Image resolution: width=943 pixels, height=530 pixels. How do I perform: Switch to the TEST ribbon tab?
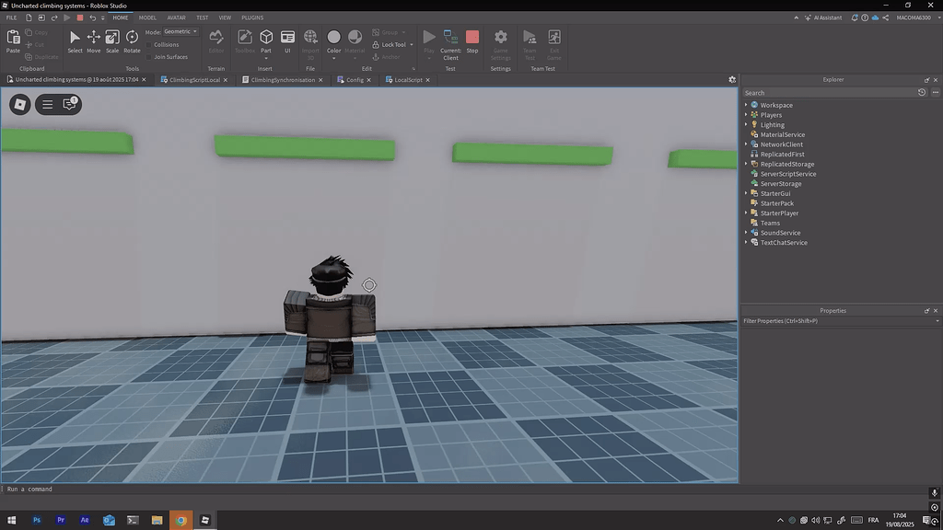[202, 17]
